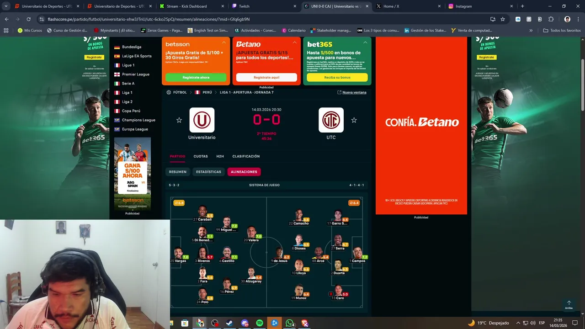This screenshot has height=329, width=585.
Task: Open the weather widget 19°C Despejado
Action: click(488, 323)
